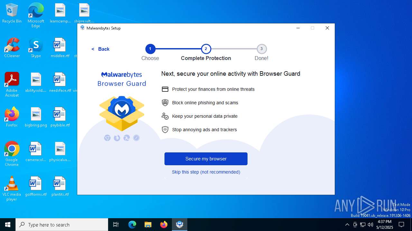412x231 pixels.
Task: Click Malwarebytes Setup title bar icon
Action: click(82, 28)
